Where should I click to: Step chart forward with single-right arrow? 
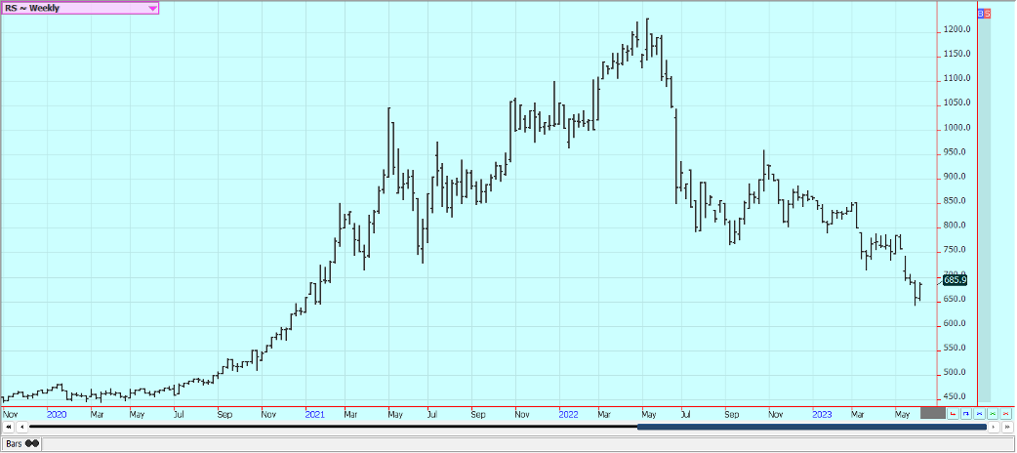tap(995, 427)
